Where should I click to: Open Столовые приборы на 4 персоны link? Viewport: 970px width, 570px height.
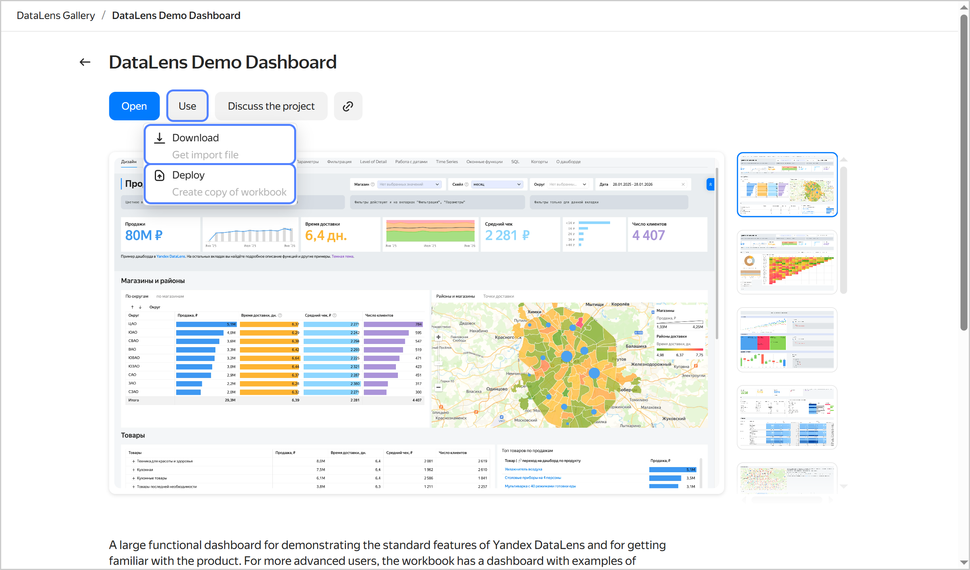point(533,478)
